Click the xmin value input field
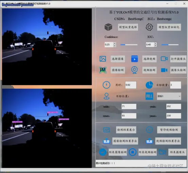 coord(129,107)
